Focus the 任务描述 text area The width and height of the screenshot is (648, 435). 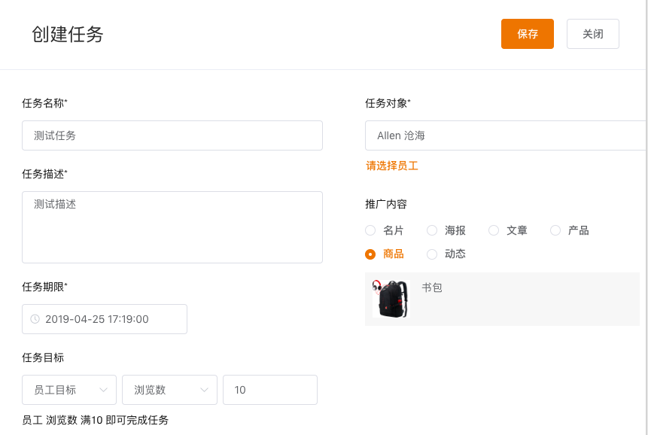(172, 227)
